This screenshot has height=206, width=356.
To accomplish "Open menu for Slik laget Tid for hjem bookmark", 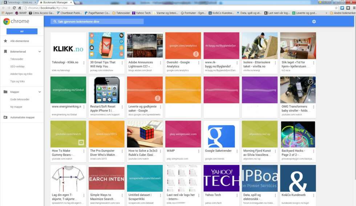I will point(314,63).
